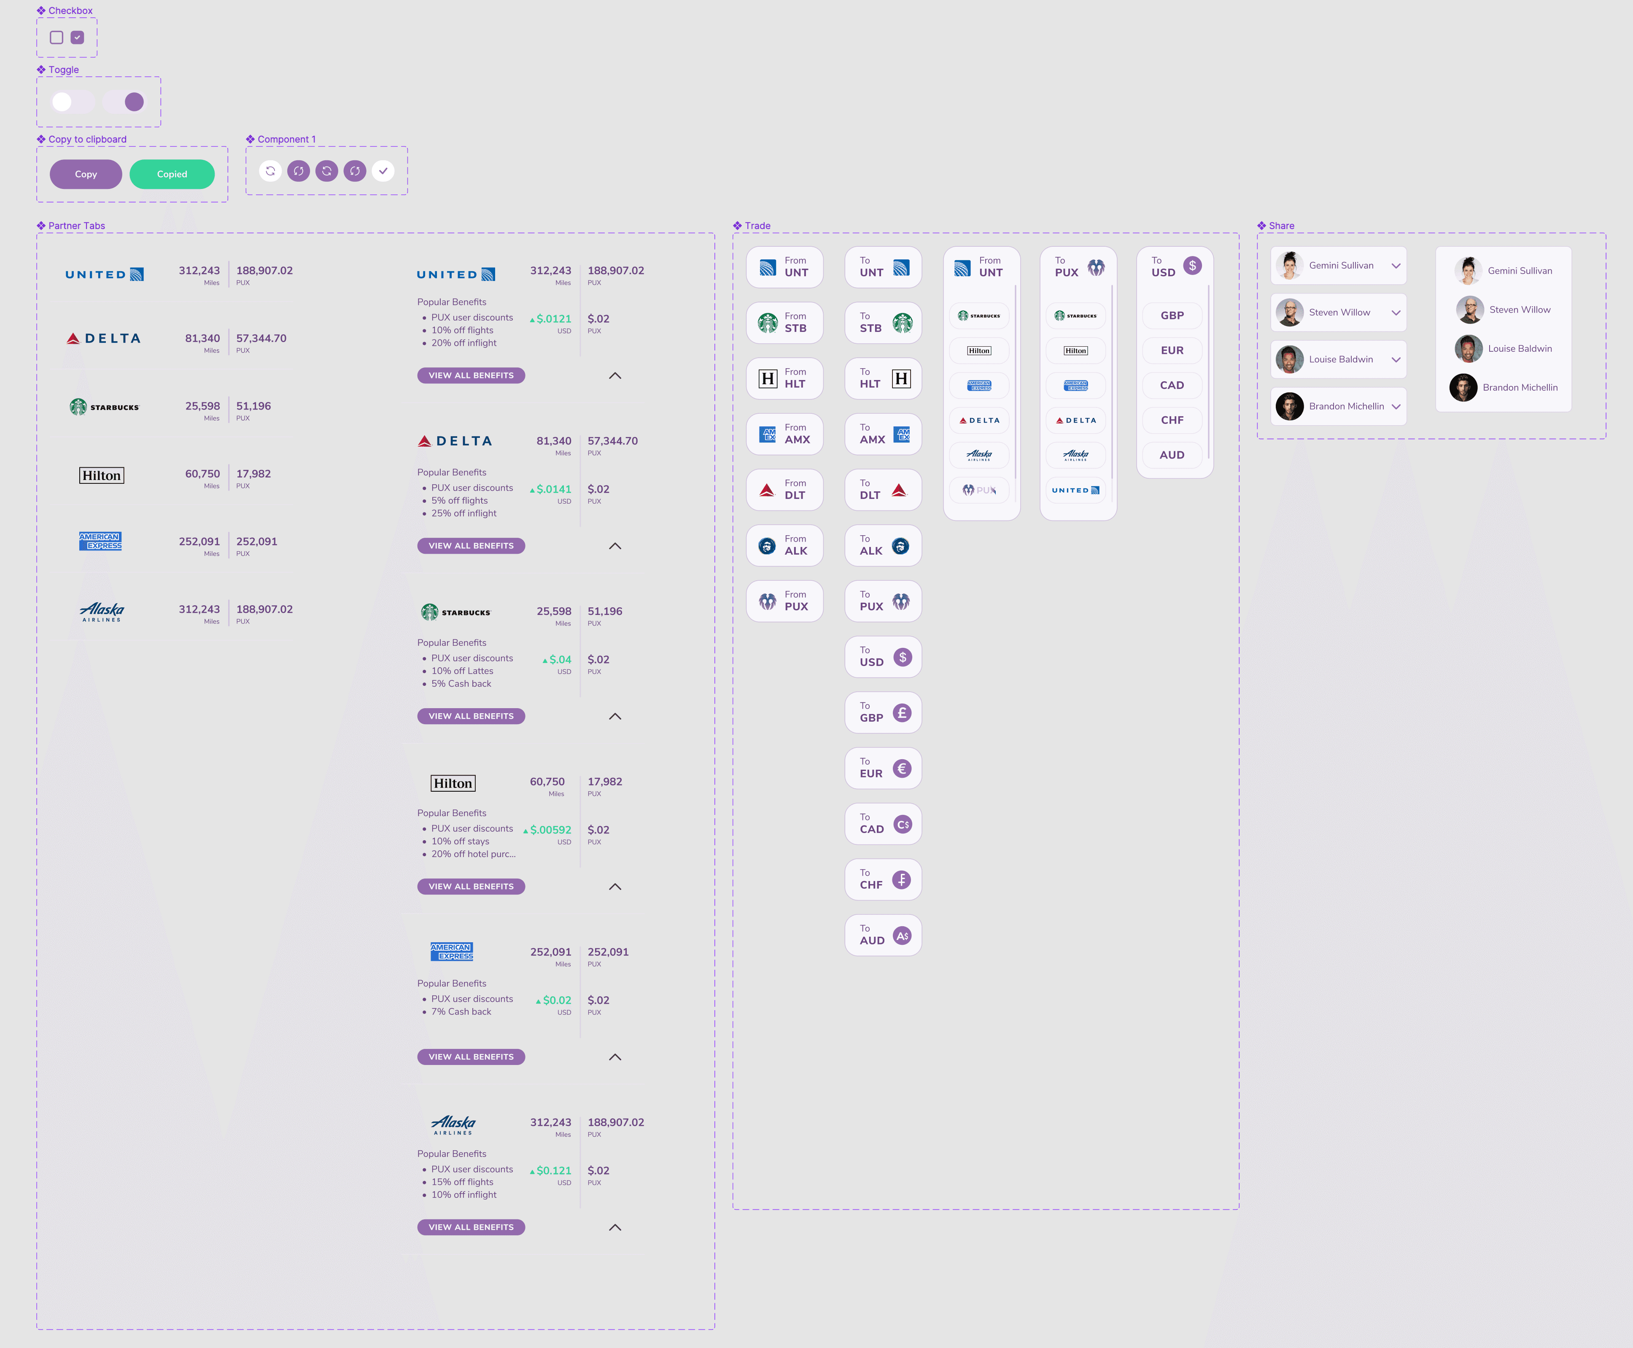Click the pound icon on To GBP
The image size is (1633, 1348).
pyautogui.click(x=902, y=713)
